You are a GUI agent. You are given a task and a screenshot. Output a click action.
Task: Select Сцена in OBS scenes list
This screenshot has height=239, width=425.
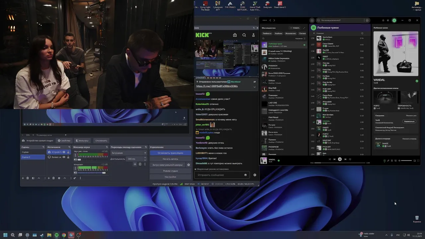coord(33,152)
